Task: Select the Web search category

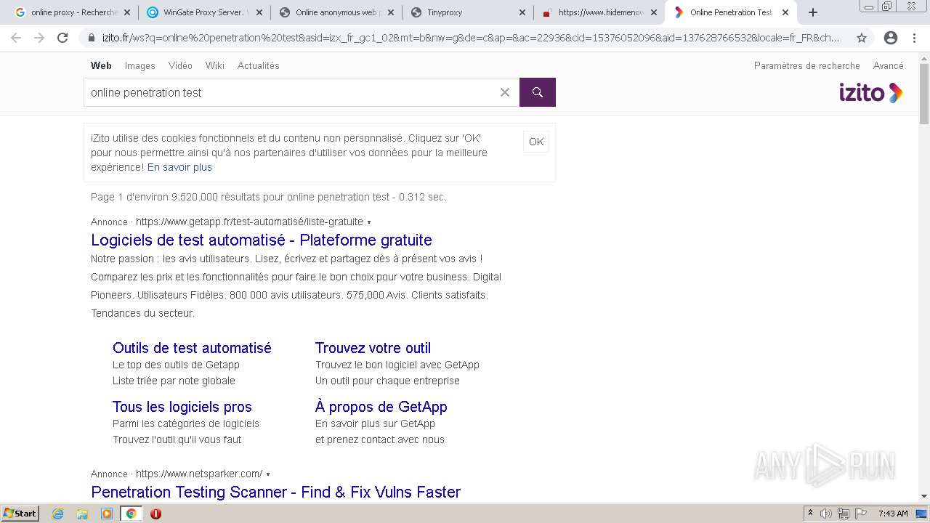Action: click(101, 65)
